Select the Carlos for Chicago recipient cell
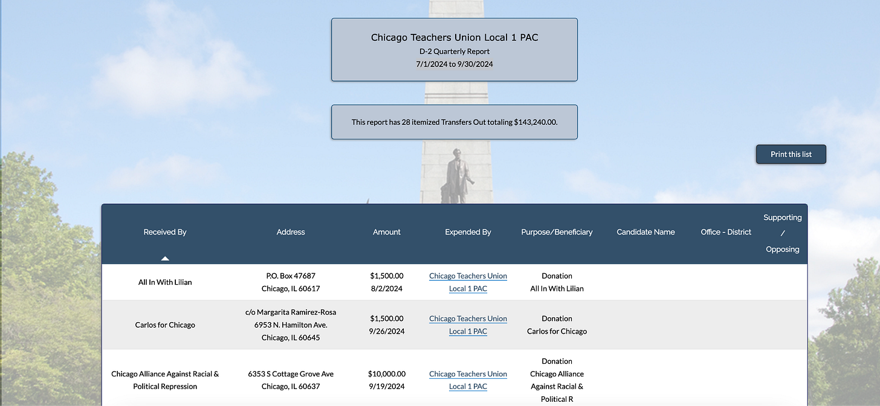Viewport: 880px width, 406px height. tap(165, 325)
